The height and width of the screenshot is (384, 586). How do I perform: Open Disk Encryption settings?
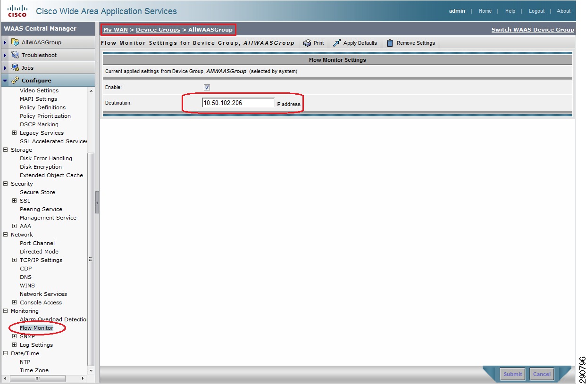click(x=41, y=167)
